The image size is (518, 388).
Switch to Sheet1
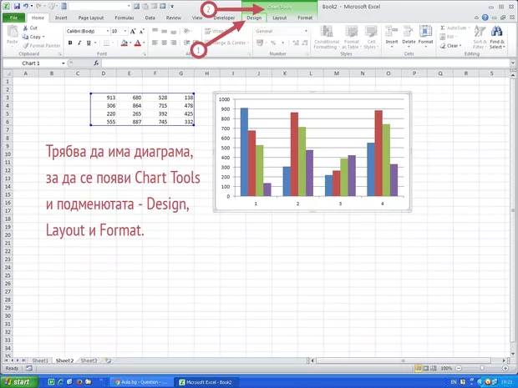[x=40, y=360]
